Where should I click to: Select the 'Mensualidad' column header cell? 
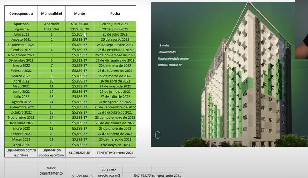pyautogui.click(x=51, y=14)
